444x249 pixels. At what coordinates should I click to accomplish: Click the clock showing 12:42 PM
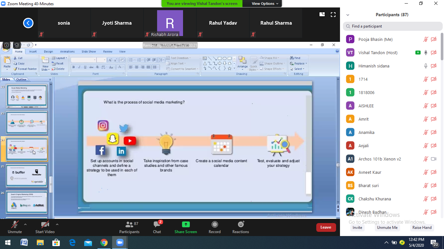(416, 240)
